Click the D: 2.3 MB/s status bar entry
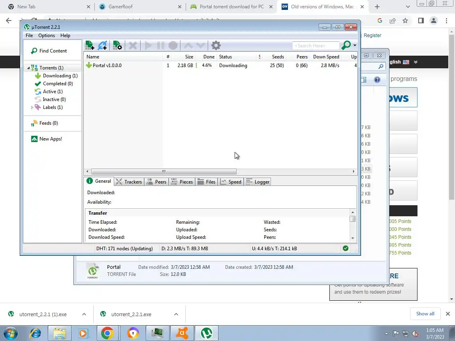 pos(185,249)
